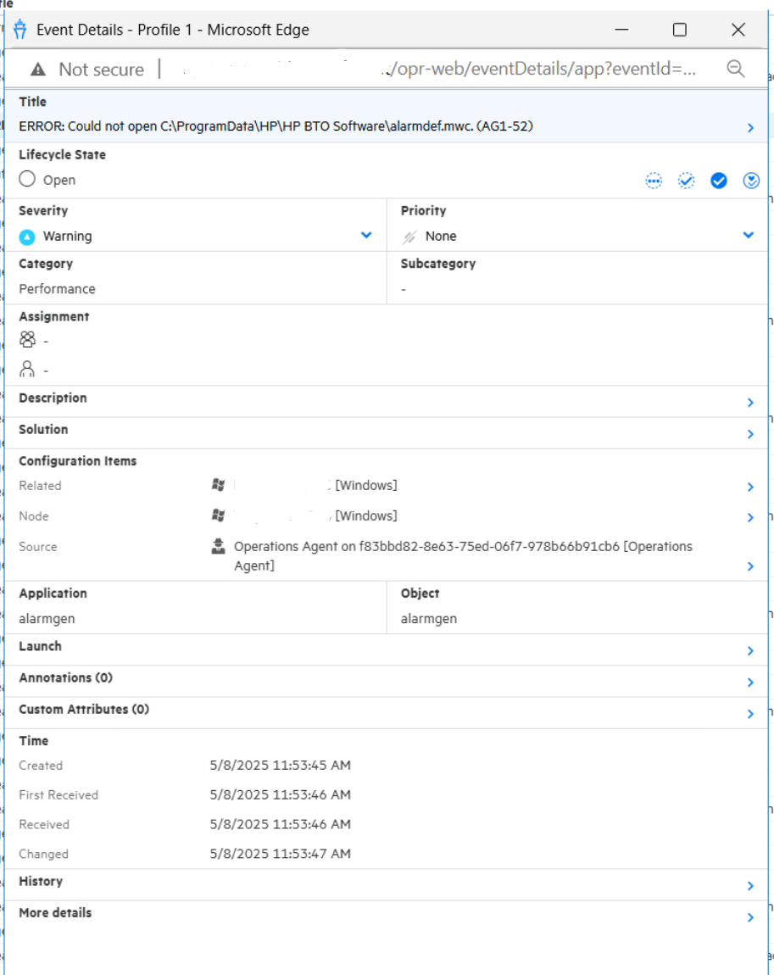Expand the History section
The height and width of the screenshot is (975, 774).
750,886
